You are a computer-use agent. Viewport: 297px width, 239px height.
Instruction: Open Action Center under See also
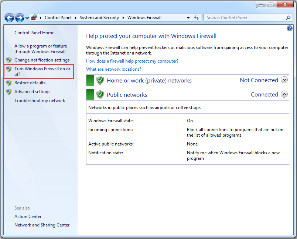28,216
